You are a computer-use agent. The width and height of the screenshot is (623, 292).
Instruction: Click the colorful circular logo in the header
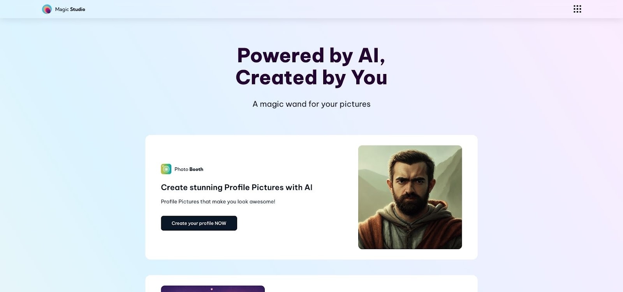click(x=47, y=9)
